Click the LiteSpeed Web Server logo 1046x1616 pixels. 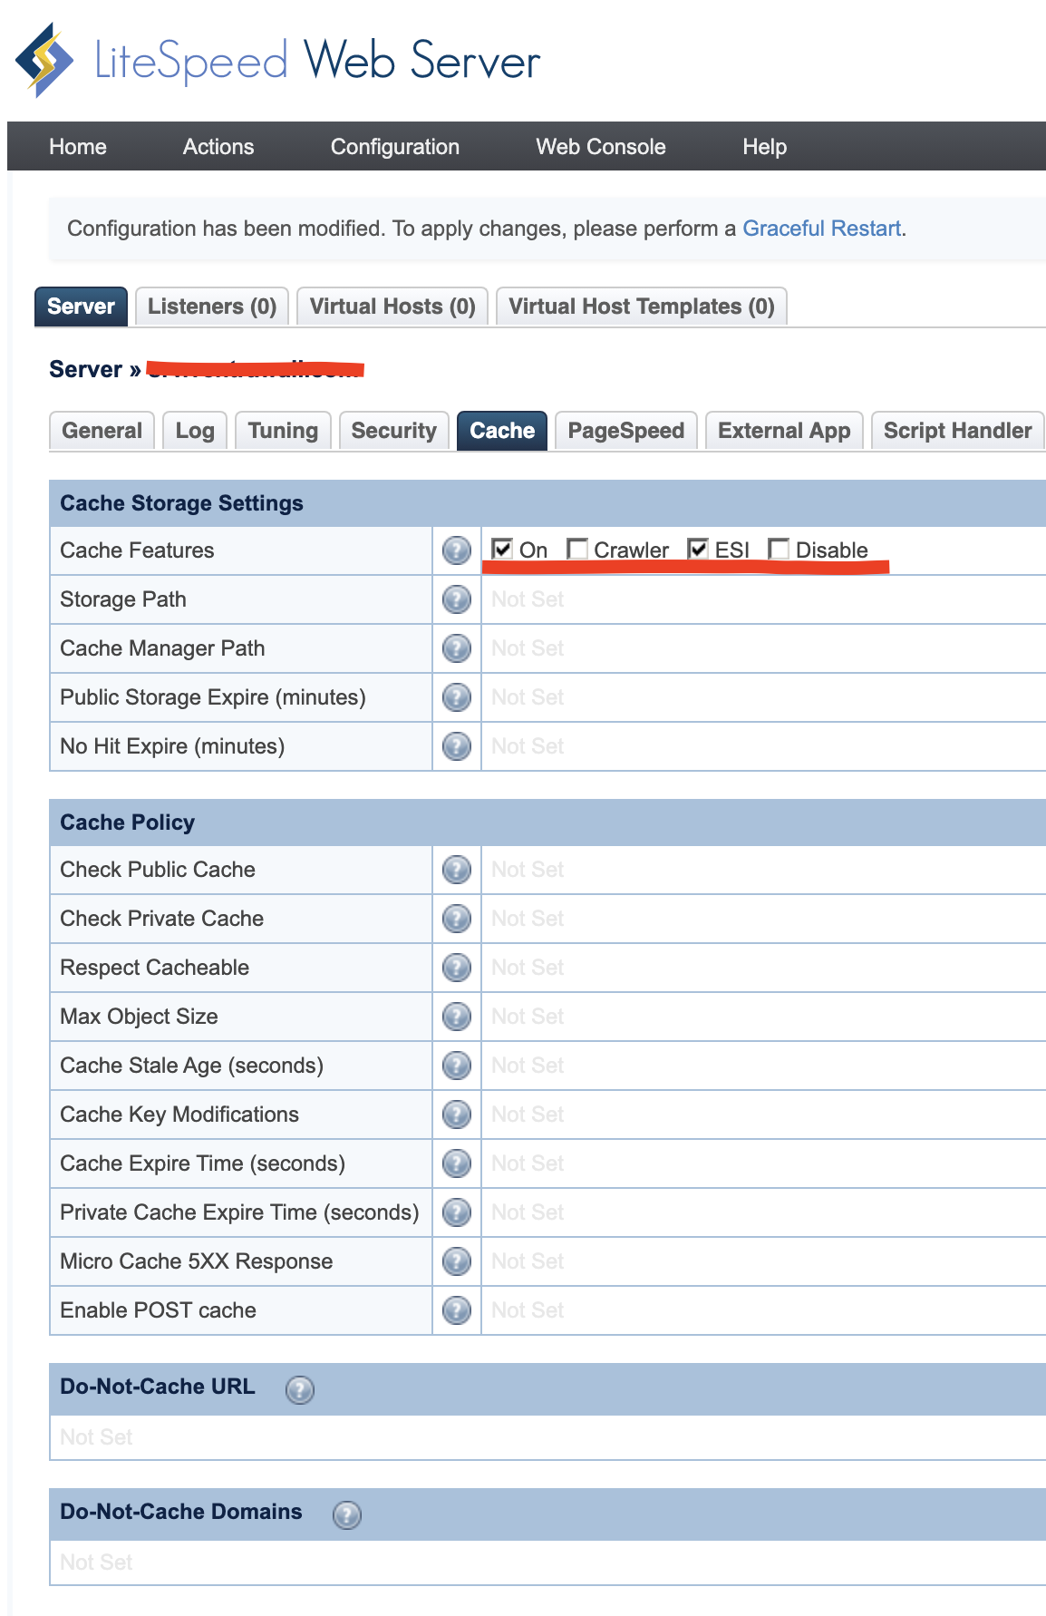pyautogui.click(x=278, y=60)
